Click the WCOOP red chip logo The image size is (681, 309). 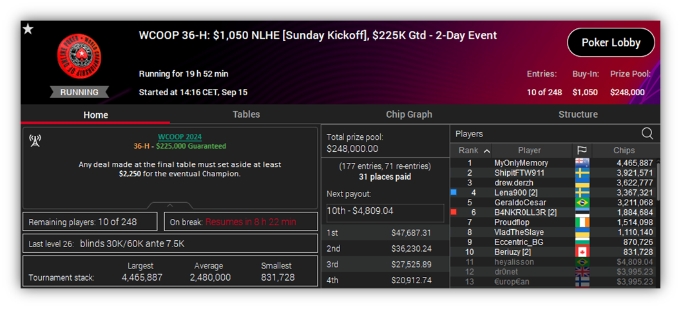(79, 57)
